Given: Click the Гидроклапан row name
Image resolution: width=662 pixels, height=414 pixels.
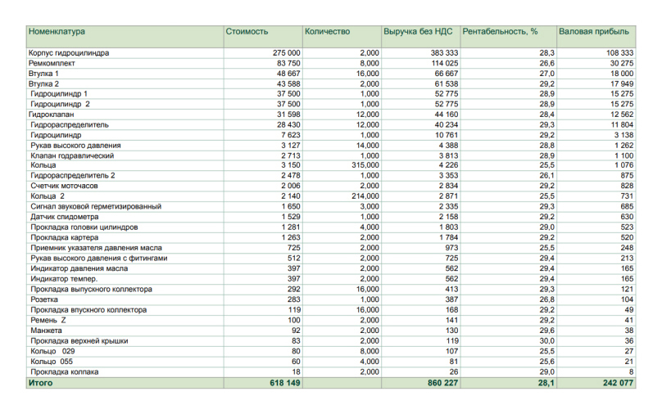Looking at the screenshot, I should point(51,115).
